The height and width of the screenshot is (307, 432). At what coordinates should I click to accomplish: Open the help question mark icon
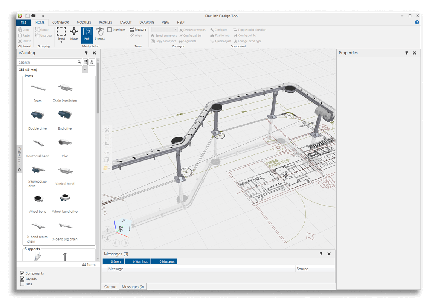coord(417,23)
